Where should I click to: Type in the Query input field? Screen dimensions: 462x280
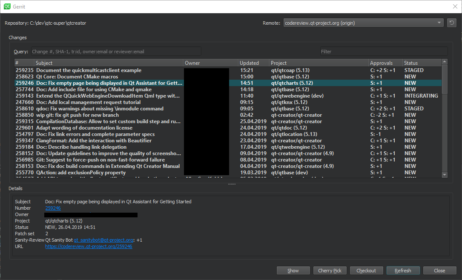coord(115,52)
